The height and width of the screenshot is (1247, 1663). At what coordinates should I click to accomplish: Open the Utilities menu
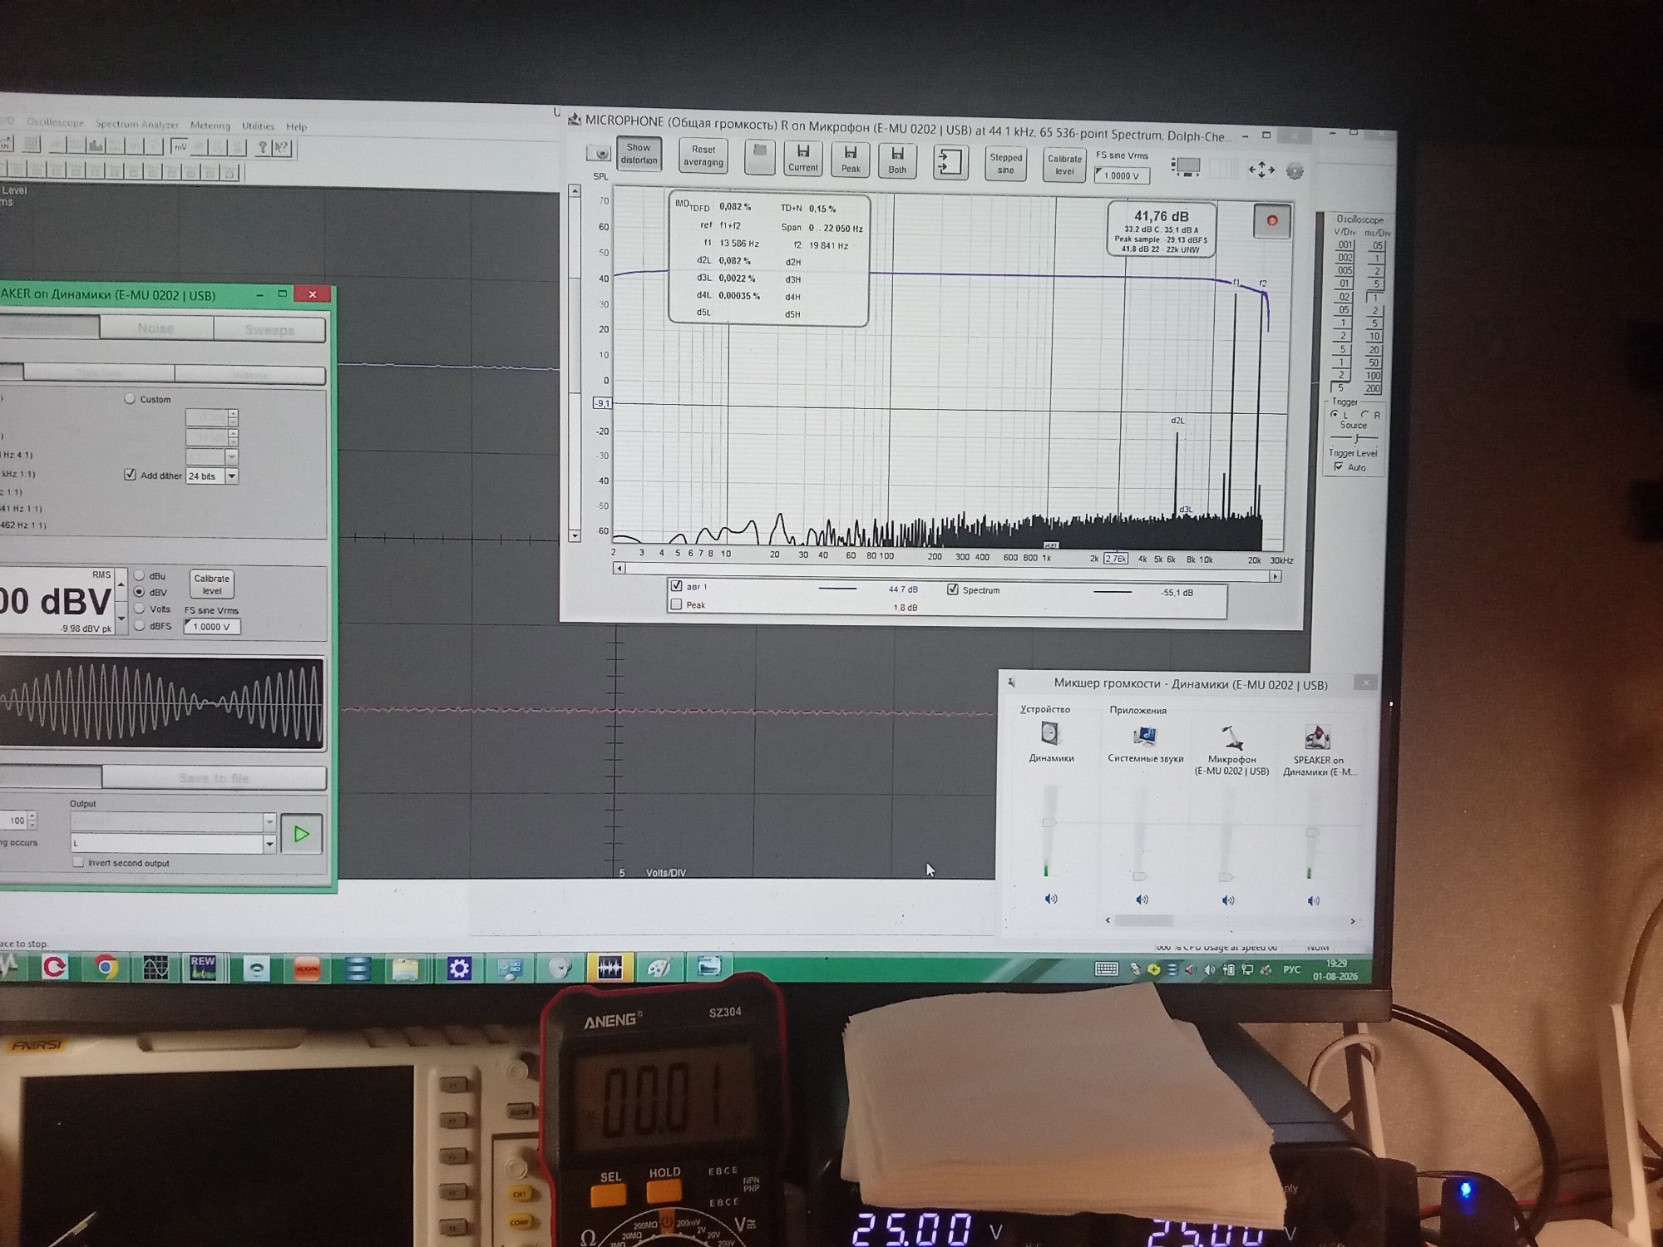[258, 126]
